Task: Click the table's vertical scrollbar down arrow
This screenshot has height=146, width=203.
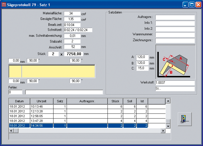Action: (168, 126)
